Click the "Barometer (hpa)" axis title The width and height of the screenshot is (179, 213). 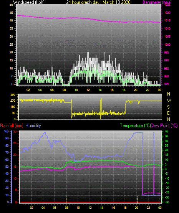point(157,2)
